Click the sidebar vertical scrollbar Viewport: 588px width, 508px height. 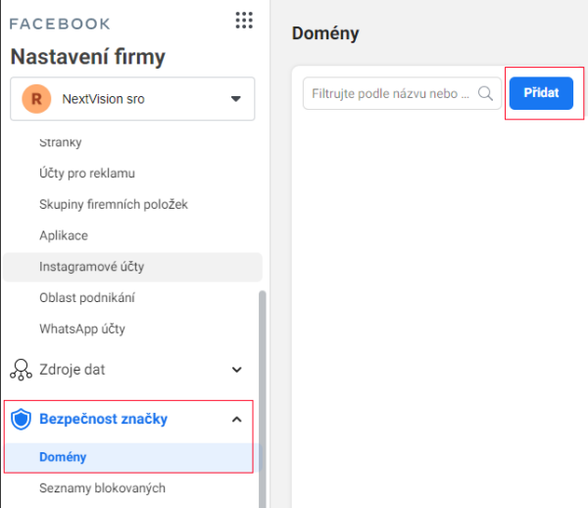coord(262,392)
